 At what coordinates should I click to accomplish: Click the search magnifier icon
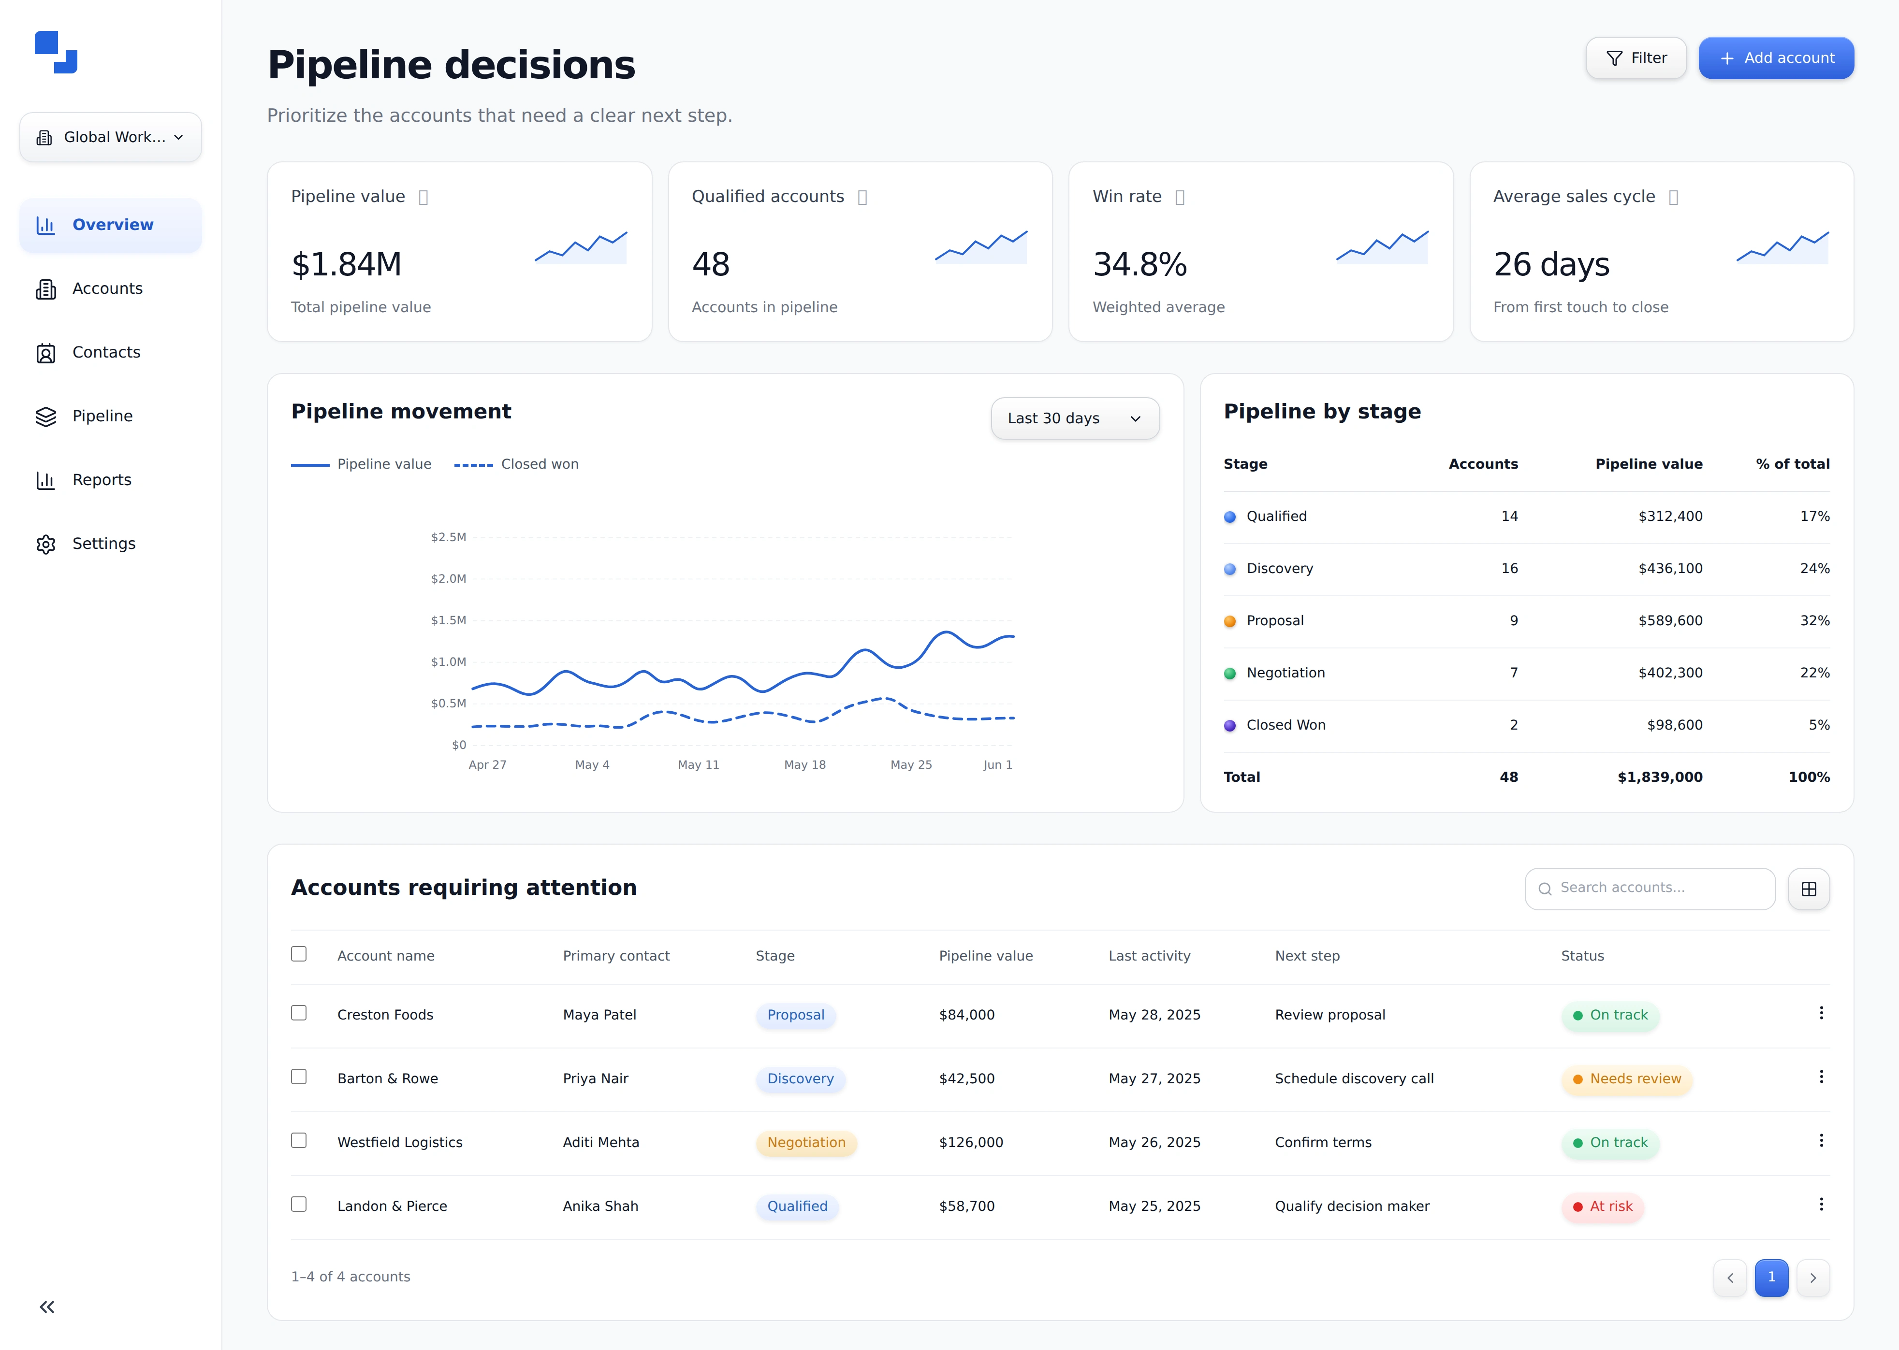click(x=1545, y=889)
